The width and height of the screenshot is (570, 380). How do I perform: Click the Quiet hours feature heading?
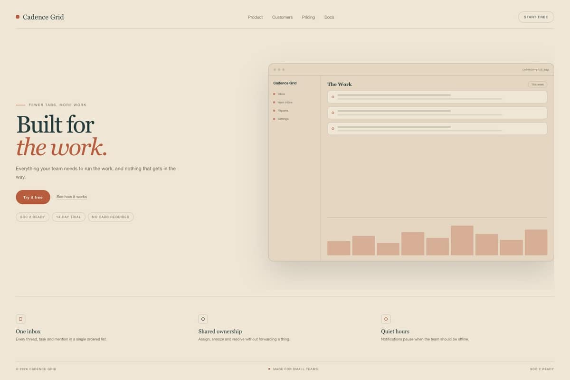(x=395, y=331)
